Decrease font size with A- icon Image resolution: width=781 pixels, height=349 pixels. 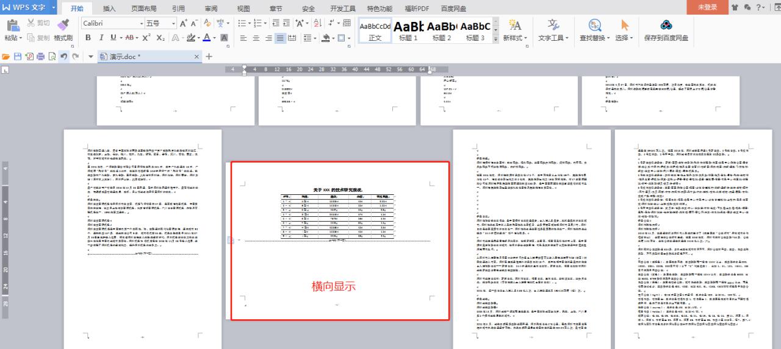click(x=194, y=23)
